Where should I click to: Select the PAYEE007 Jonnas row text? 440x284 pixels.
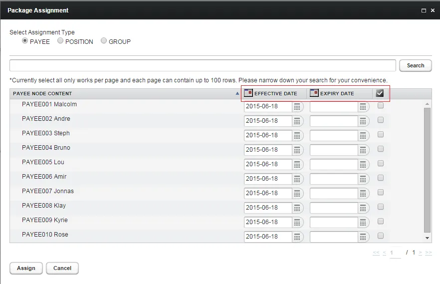tap(48, 191)
